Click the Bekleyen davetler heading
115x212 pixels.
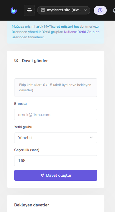[32, 205]
